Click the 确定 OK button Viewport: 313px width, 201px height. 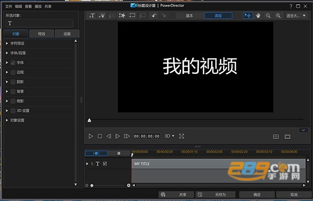pos(257,194)
